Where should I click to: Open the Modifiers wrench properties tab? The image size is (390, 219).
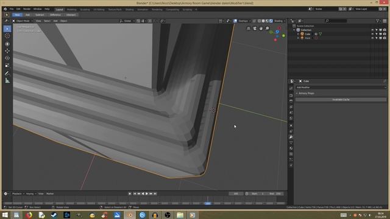pos(291,137)
